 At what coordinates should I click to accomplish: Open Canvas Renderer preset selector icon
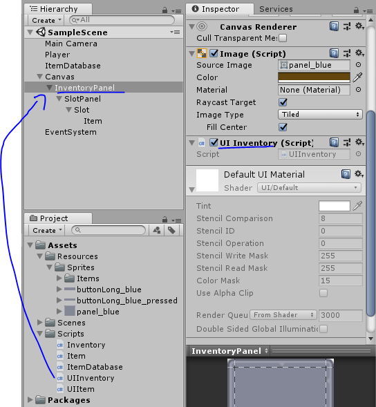click(x=347, y=26)
